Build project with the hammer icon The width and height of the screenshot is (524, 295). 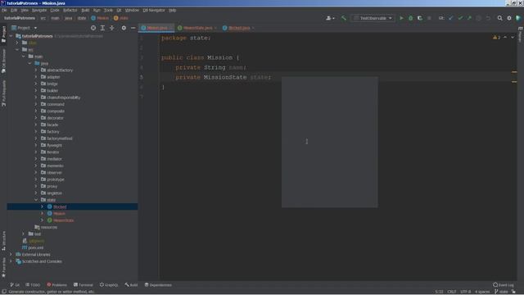344,18
